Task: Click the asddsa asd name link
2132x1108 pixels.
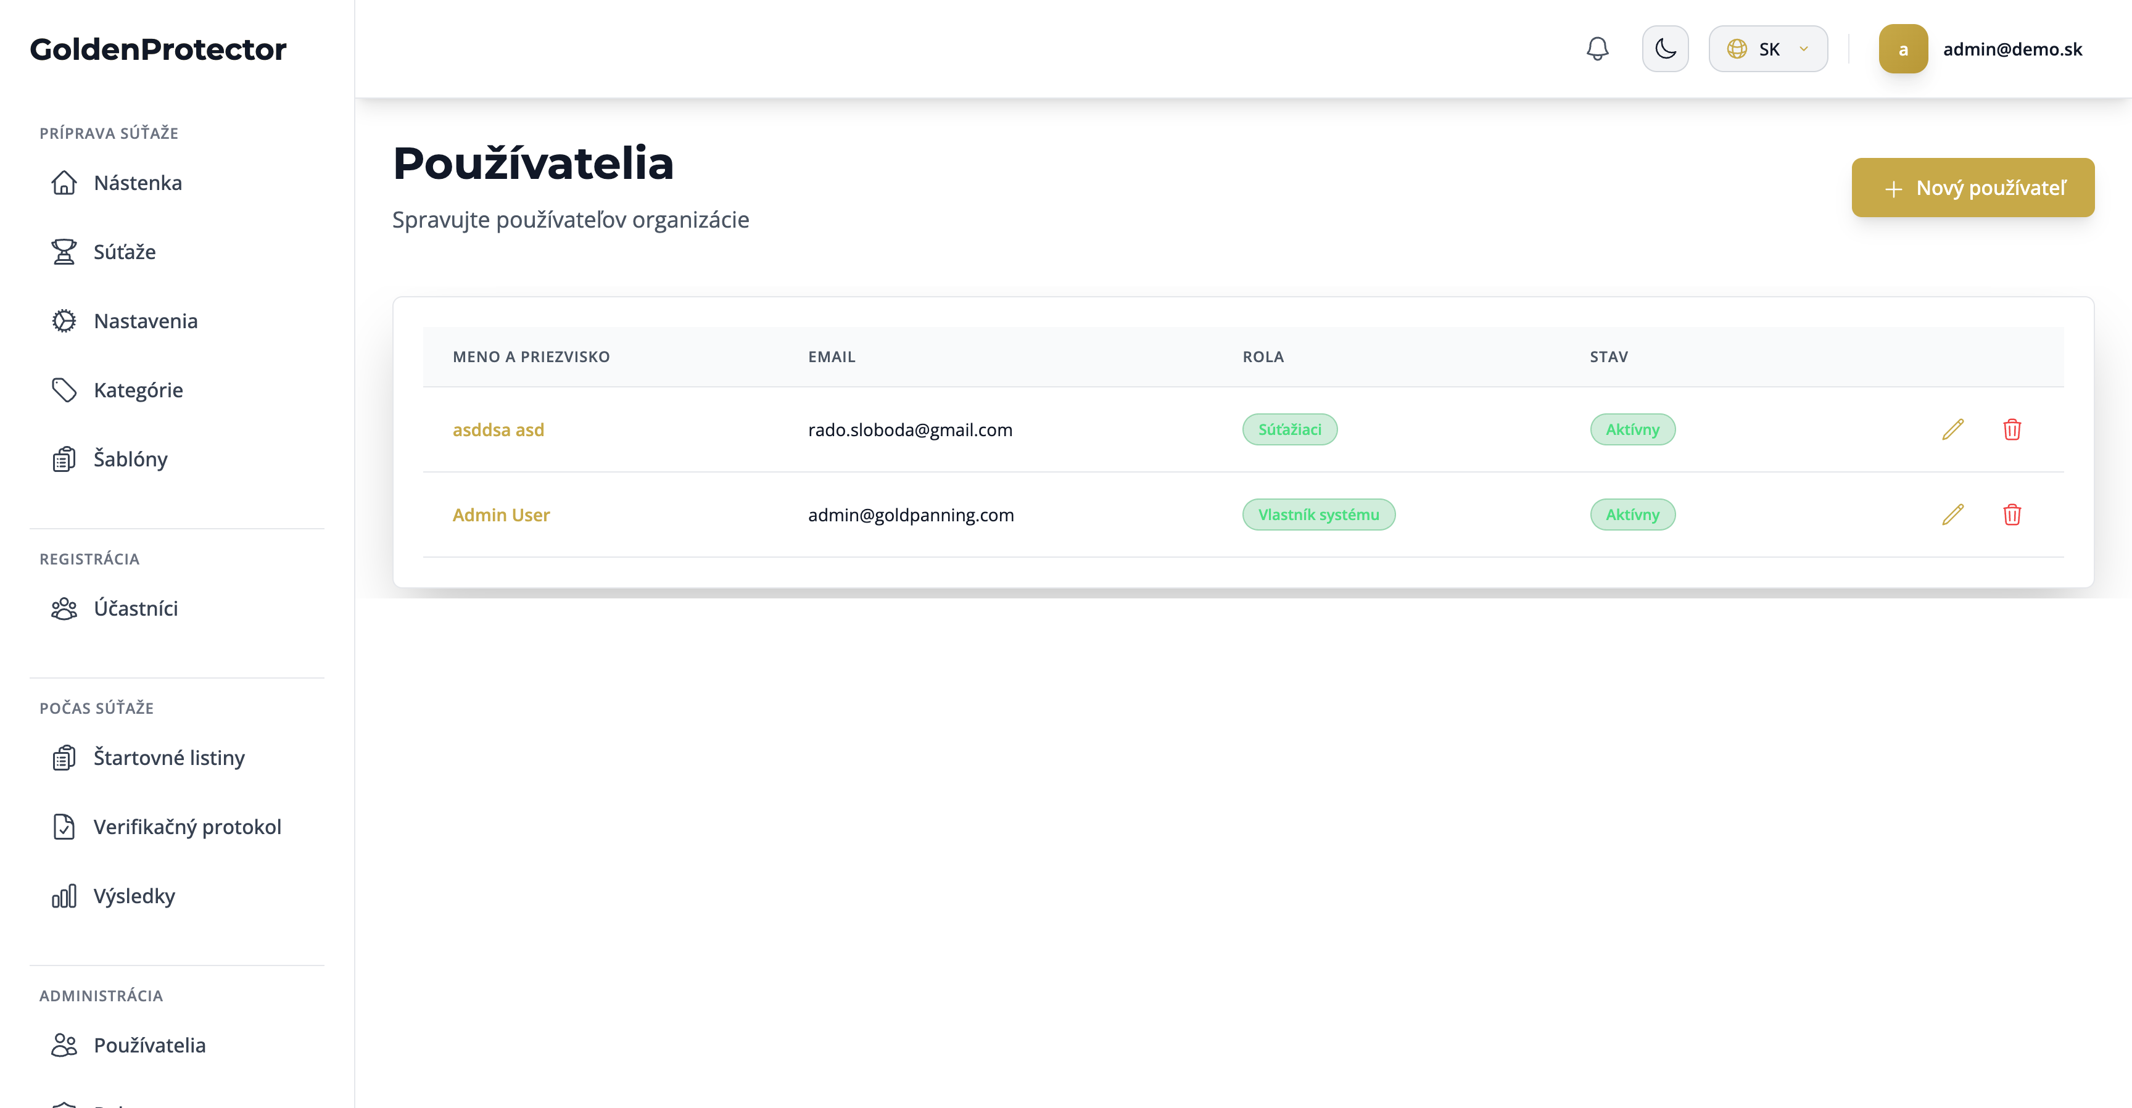Action: (498, 429)
